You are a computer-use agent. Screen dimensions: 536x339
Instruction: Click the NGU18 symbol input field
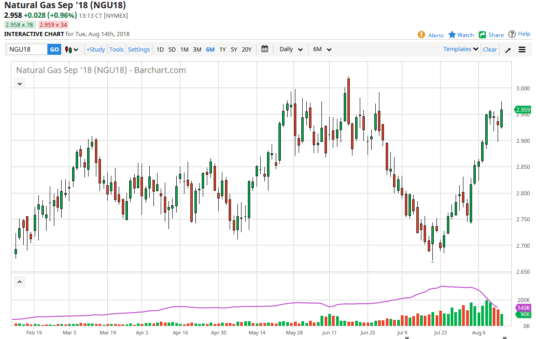(27, 49)
